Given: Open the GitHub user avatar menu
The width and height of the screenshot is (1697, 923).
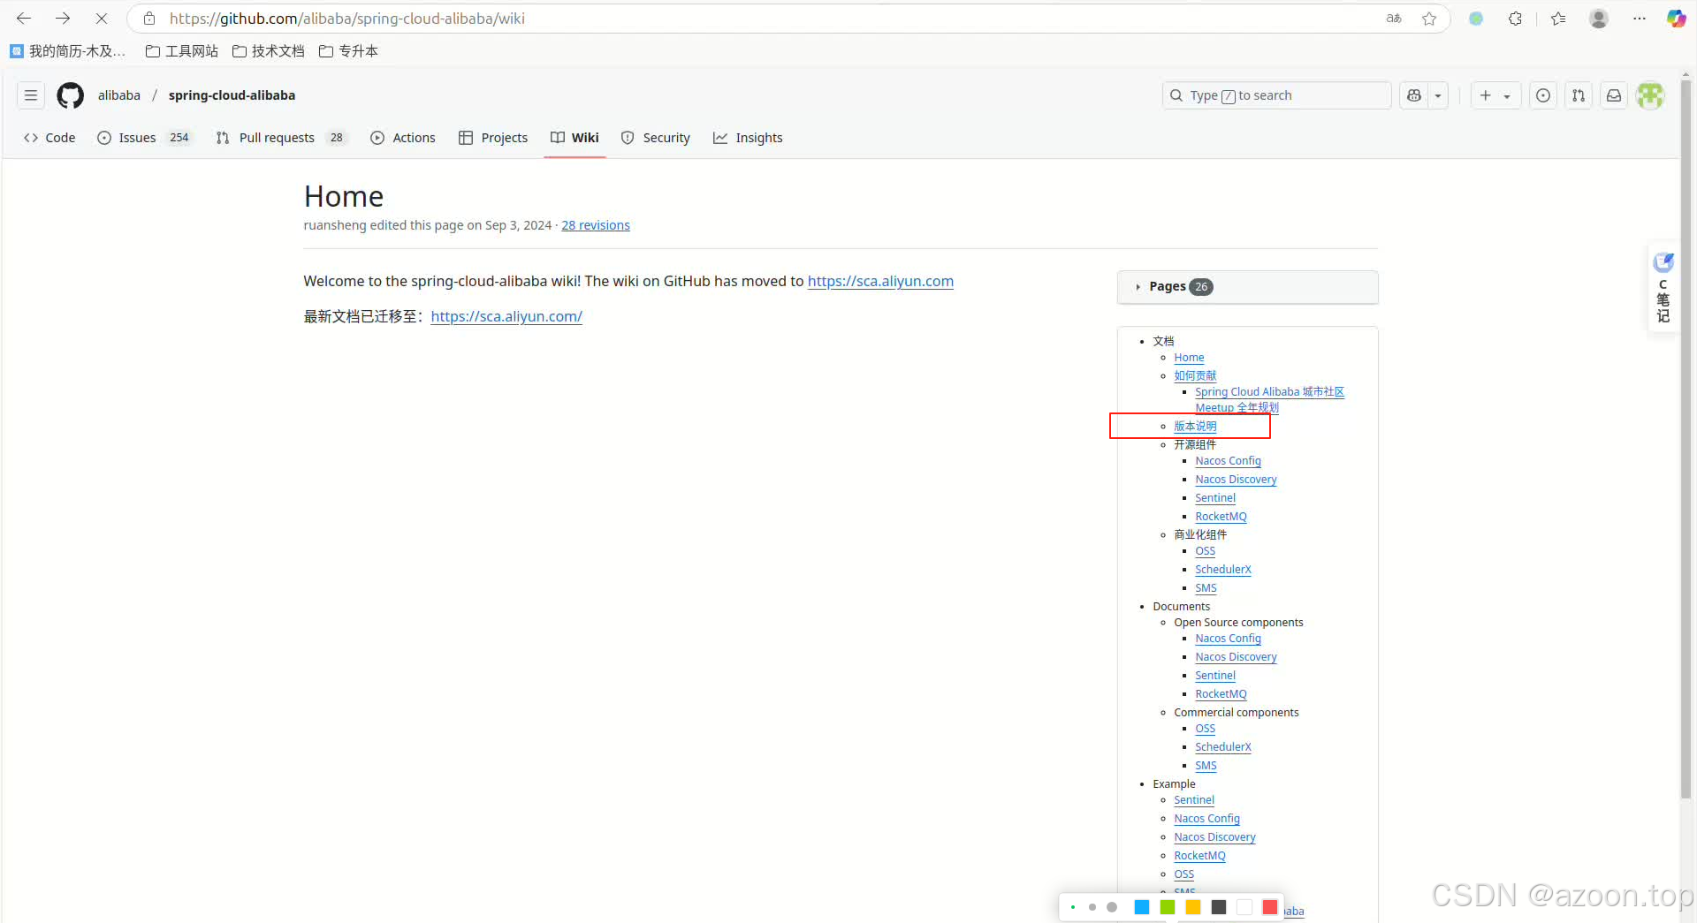Looking at the screenshot, I should [x=1650, y=95].
